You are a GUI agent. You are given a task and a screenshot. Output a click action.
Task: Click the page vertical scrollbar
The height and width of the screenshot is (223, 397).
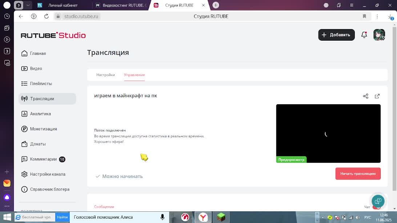pos(394,109)
